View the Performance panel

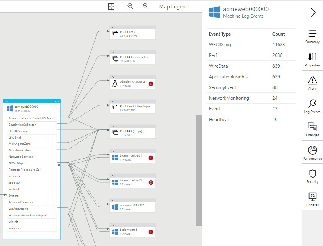(312, 153)
